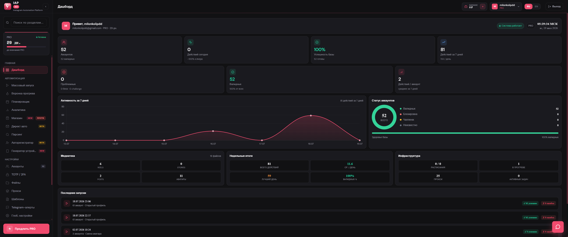Open Планировщик section

click(x=26, y=102)
